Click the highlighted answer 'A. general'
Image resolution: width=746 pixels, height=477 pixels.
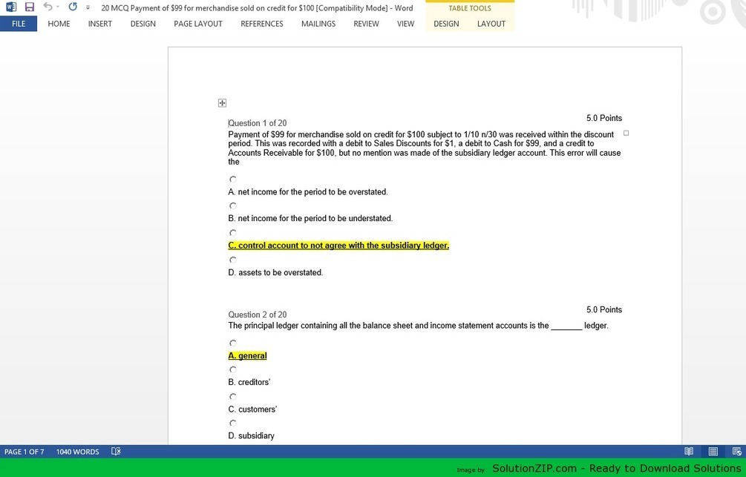247,356
